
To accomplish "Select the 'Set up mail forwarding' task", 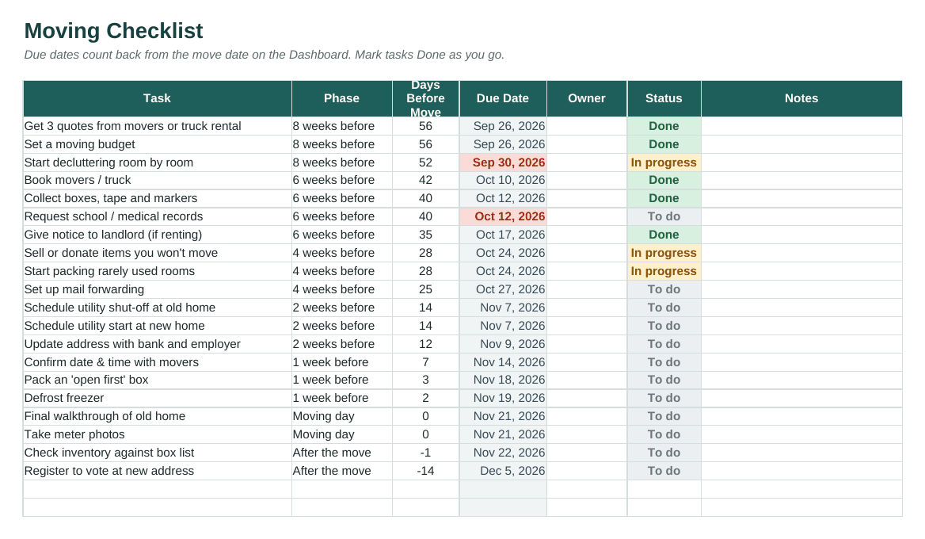I will [157, 290].
